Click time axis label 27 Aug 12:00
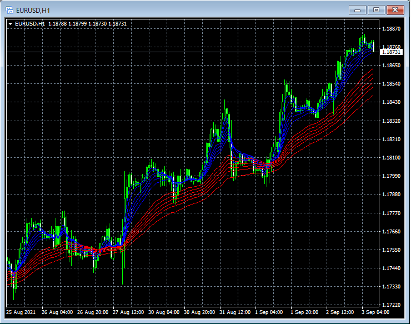 coord(128,312)
